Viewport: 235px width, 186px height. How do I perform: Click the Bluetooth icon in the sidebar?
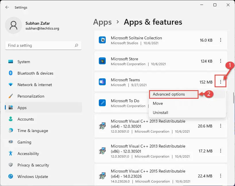tap(11, 73)
